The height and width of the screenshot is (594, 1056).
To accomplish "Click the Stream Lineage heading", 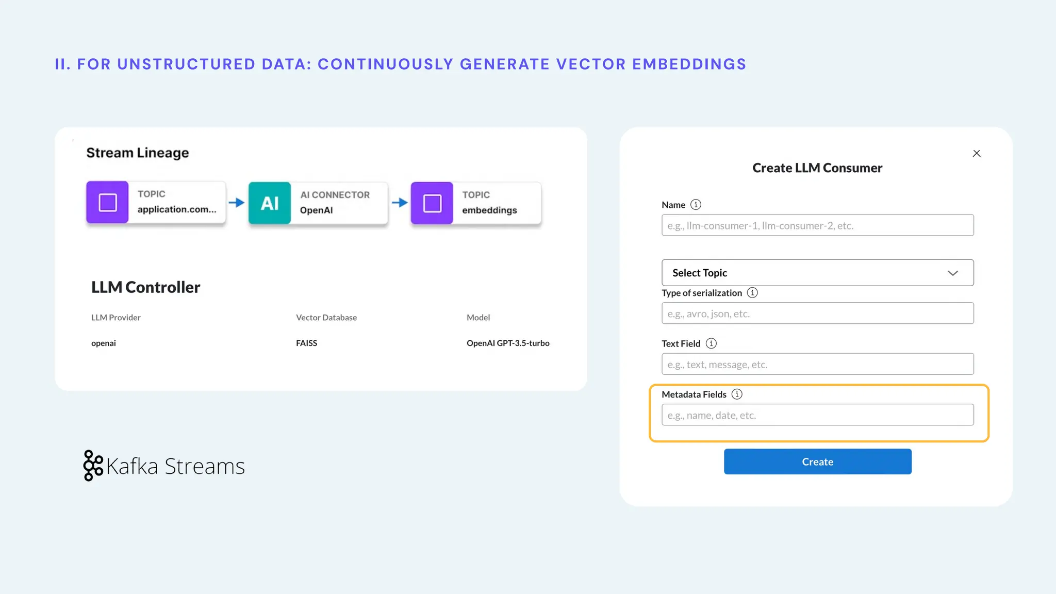I will [138, 153].
